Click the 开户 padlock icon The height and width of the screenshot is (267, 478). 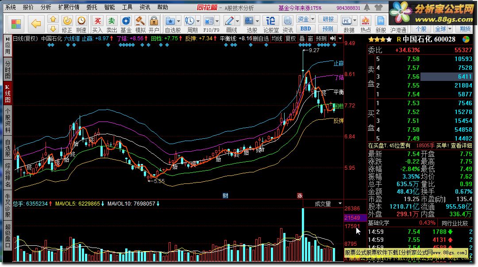point(154,21)
